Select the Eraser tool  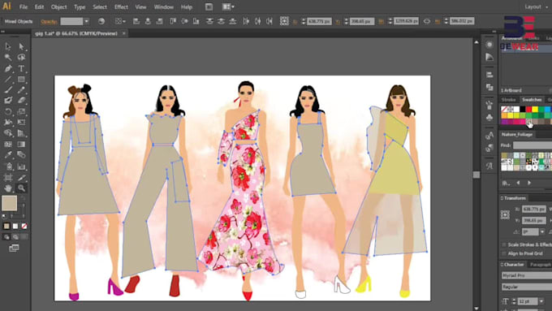point(21,101)
